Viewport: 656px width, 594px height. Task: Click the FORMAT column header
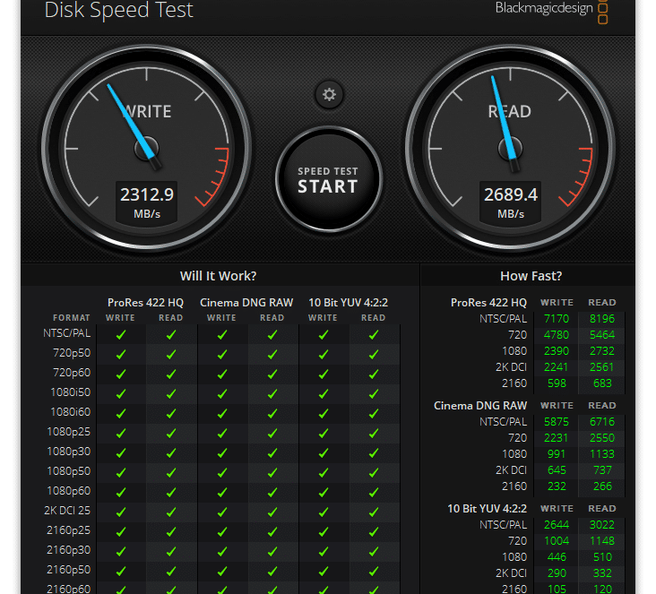point(72,317)
